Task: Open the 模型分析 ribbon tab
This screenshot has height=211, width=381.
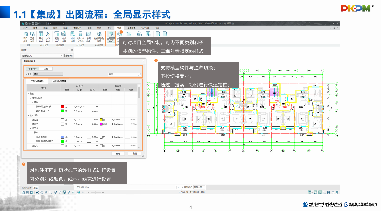Action: [77, 28]
